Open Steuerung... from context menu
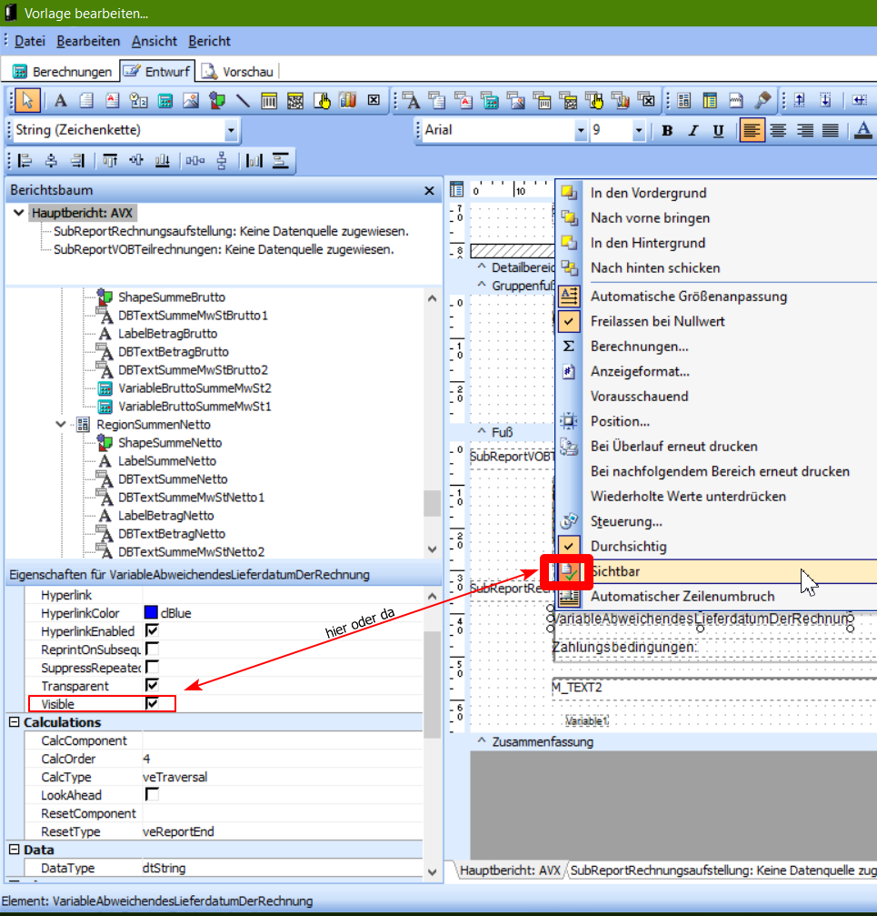The width and height of the screenshot is (877, 916). click(718, 521)
